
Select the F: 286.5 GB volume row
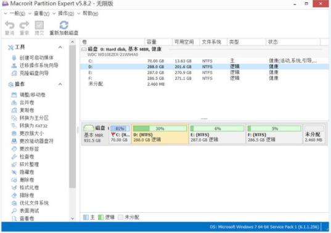tap(205, 78)
